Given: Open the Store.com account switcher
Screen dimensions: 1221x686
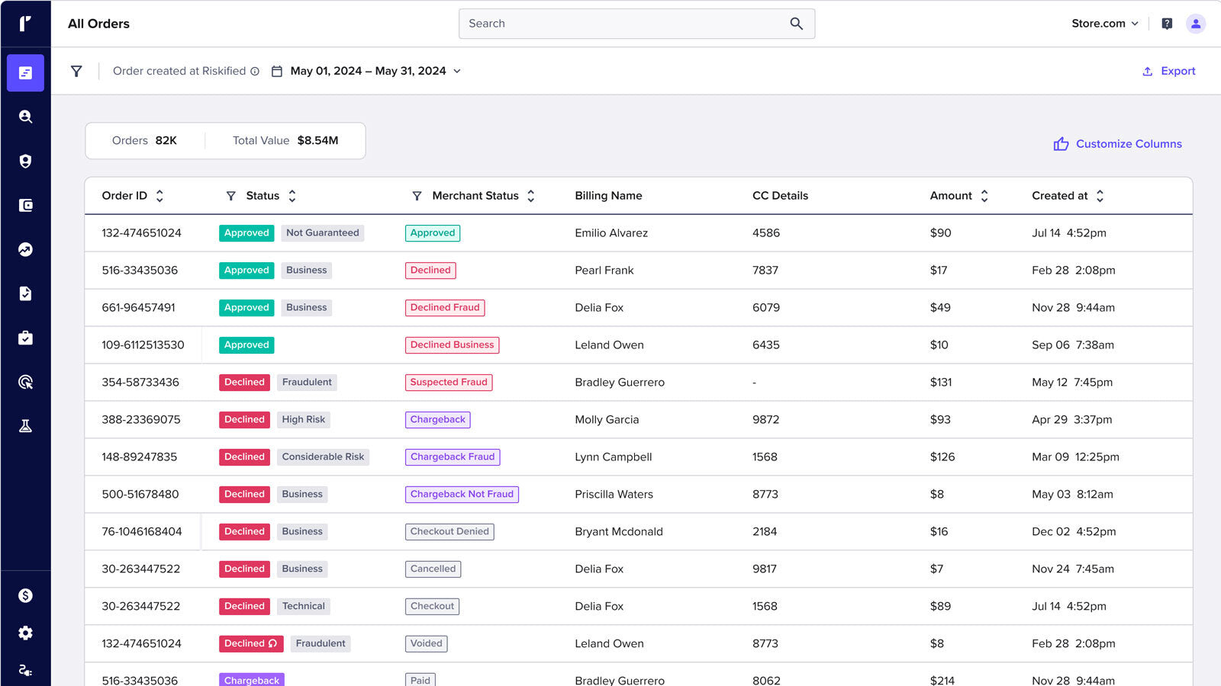Looking at the screenshot, I should tap(1104, 23).
